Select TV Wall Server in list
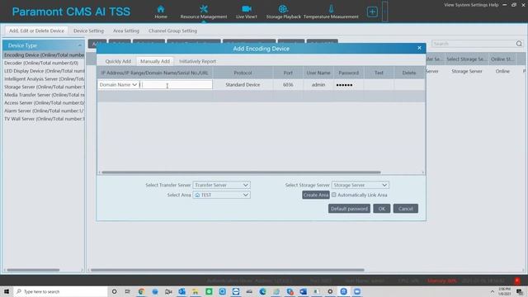528x297 pixels. pyautogui.click(x=44, y=119)
